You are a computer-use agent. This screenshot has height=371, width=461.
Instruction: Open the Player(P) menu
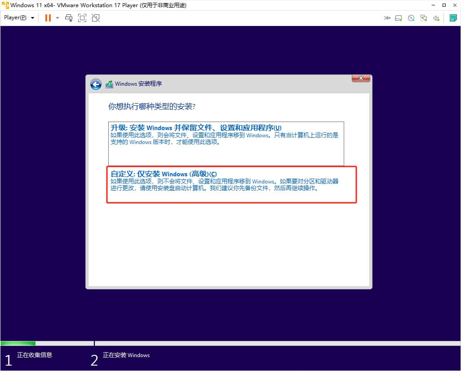pos(19,18)
